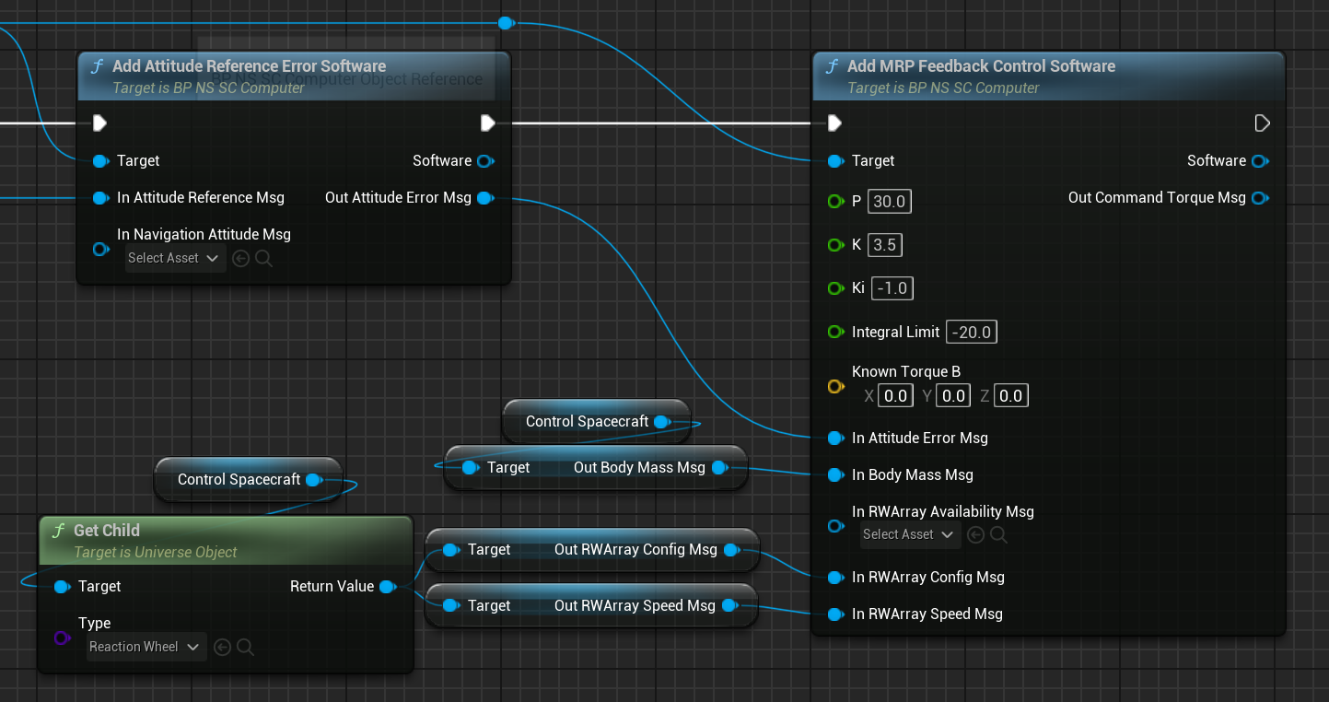The width and height of the screenshot is (1329, 702).
Task: Open the Select Asset dropdown under In Navigation Attitude Msg
Action: point(174,259)
